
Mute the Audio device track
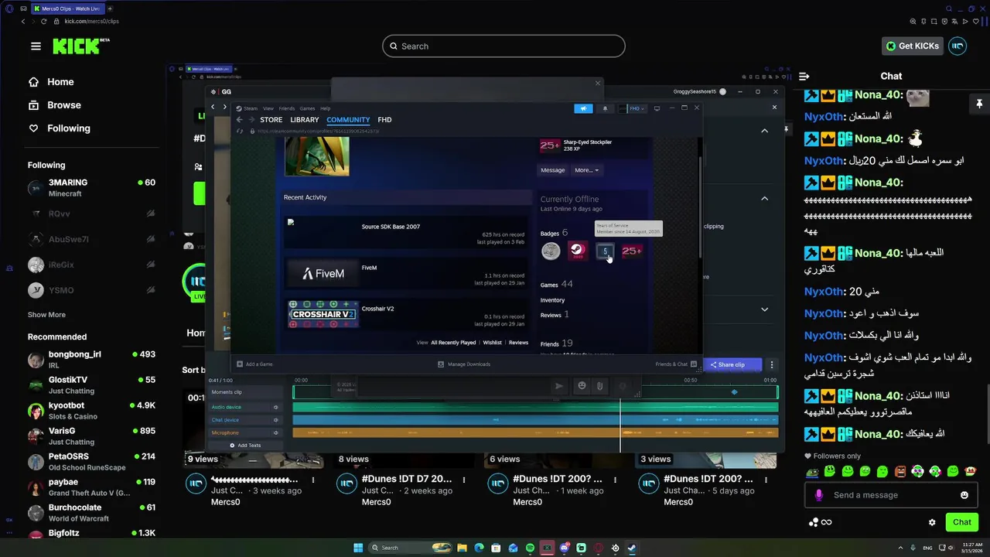(275, 407)
